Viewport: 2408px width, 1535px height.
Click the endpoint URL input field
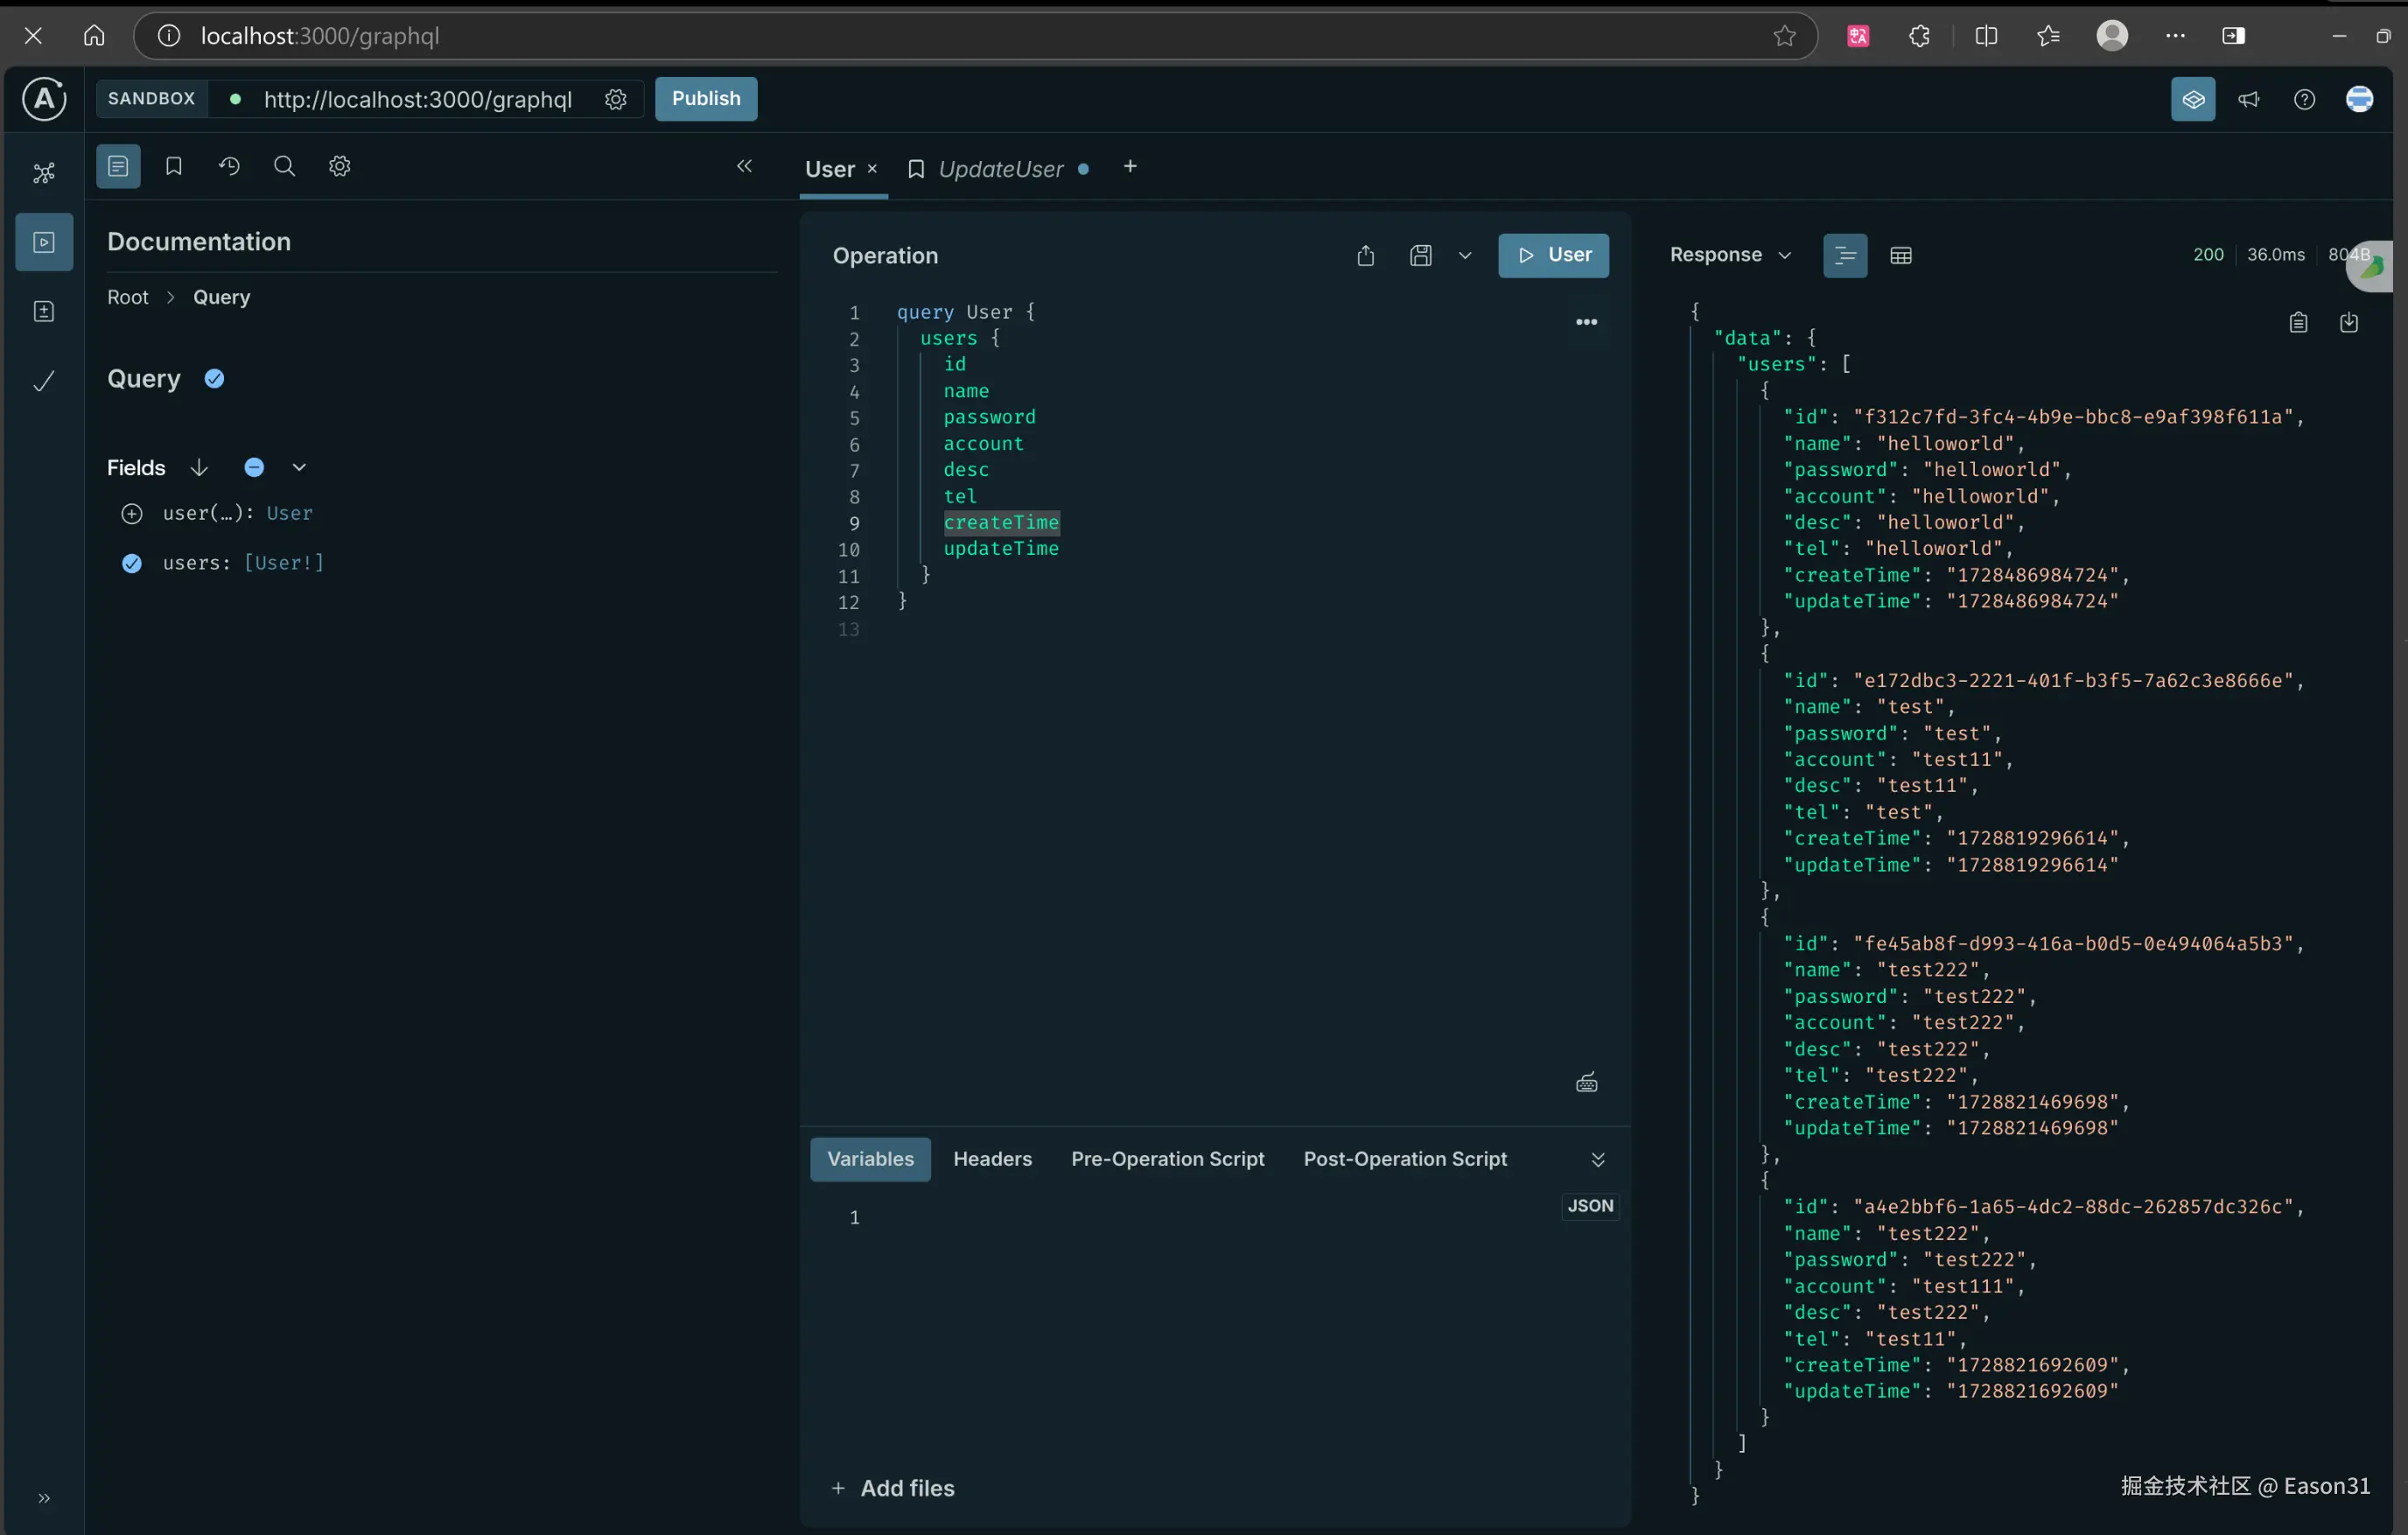pos(420,99)
